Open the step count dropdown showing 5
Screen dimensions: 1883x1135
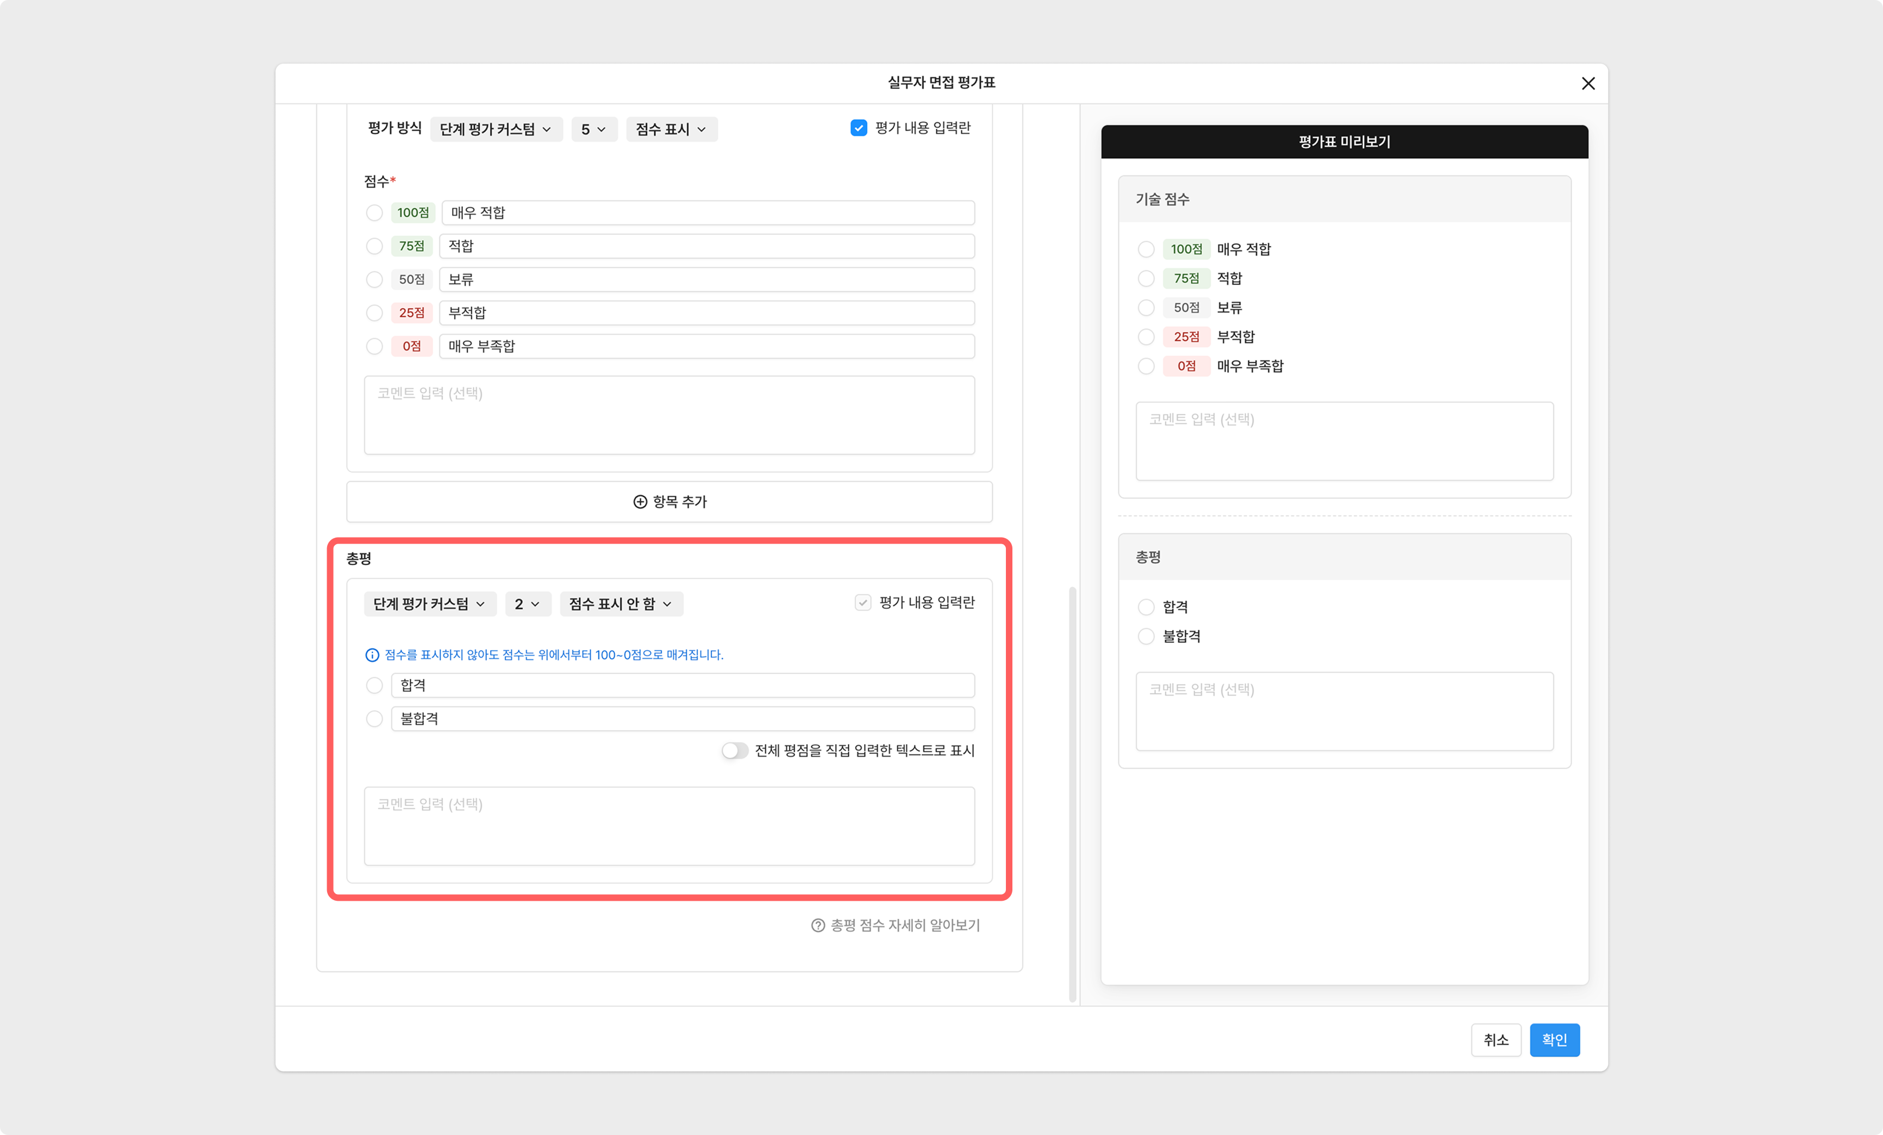(x=593, y=129)
